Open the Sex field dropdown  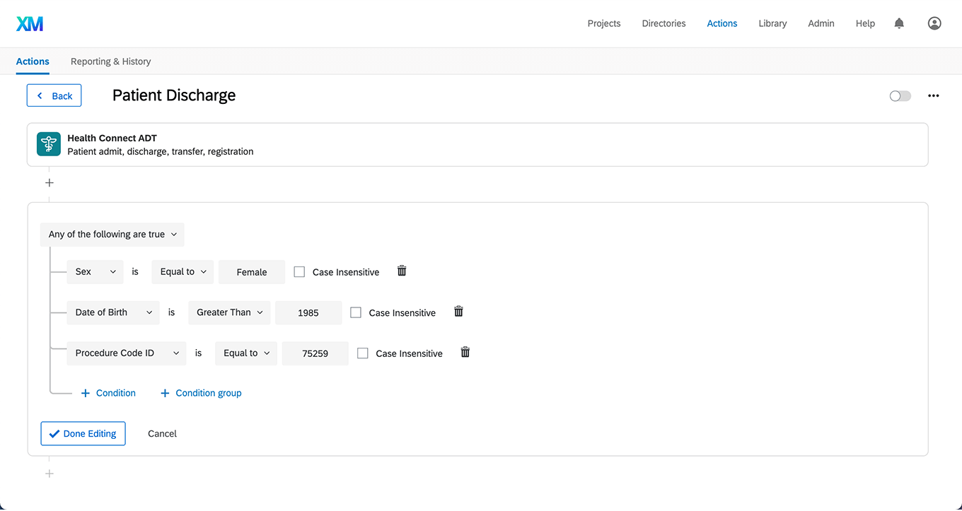[95, 272]
